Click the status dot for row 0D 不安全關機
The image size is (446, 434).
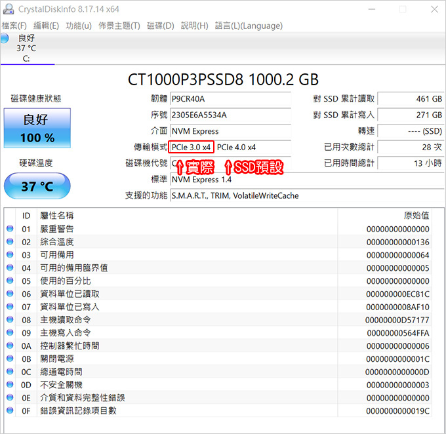tap(10, 384)
